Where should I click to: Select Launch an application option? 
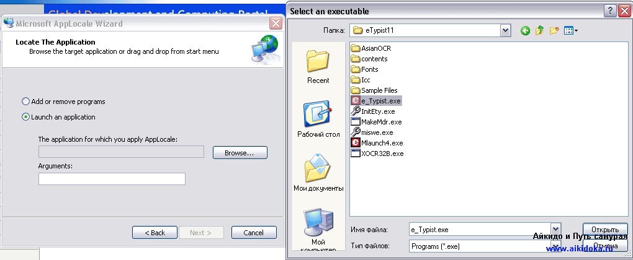58,117
